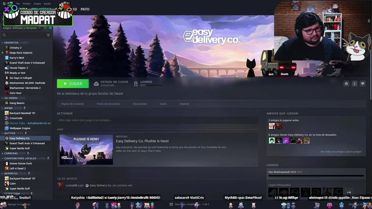Toggle sort by recent activity clock
This screenshot has height=209, width=372.
tap(45, 28)
